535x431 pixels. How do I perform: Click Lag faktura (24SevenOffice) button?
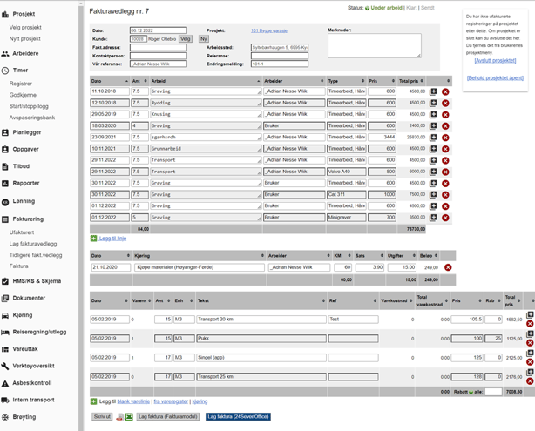(238, 417)
